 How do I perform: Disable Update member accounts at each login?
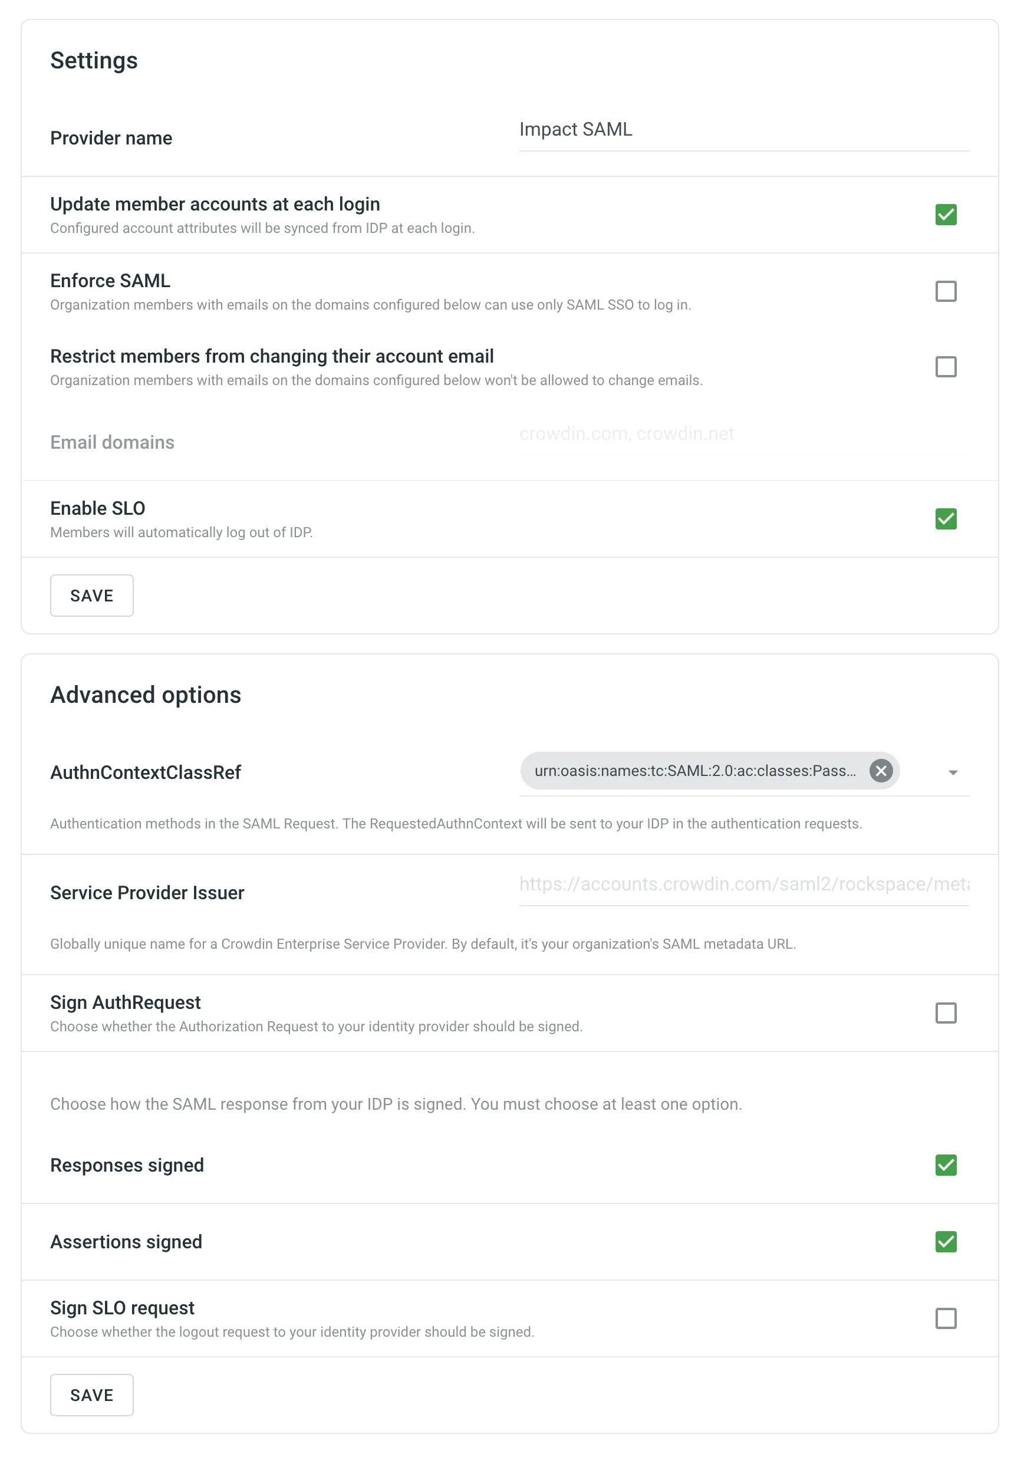point(946,215)
